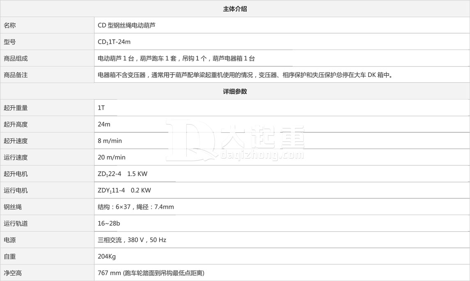The height and width of the screenshot is (281, 470).
Task: Click the value 8 m/min
Action: pos(110,140)
